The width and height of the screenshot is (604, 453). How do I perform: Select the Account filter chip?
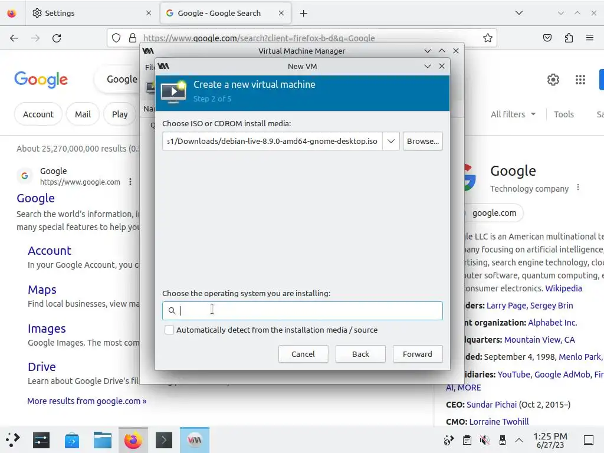(x=38, y=114)
